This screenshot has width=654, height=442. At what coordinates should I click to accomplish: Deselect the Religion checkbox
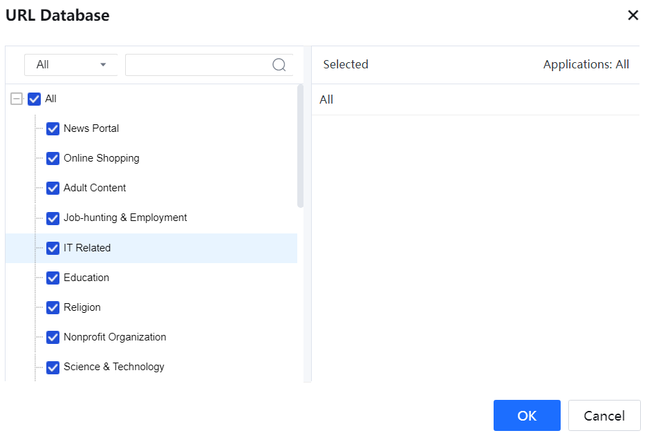[53, 307]
